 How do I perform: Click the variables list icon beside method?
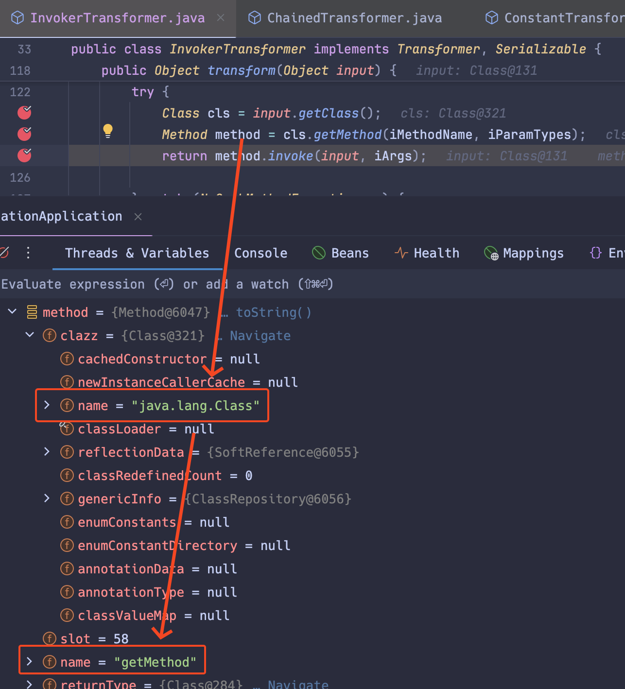pos(31,312)
